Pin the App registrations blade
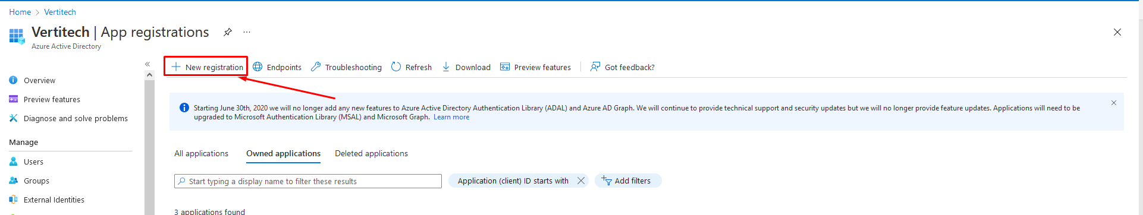 coord(228,32)
